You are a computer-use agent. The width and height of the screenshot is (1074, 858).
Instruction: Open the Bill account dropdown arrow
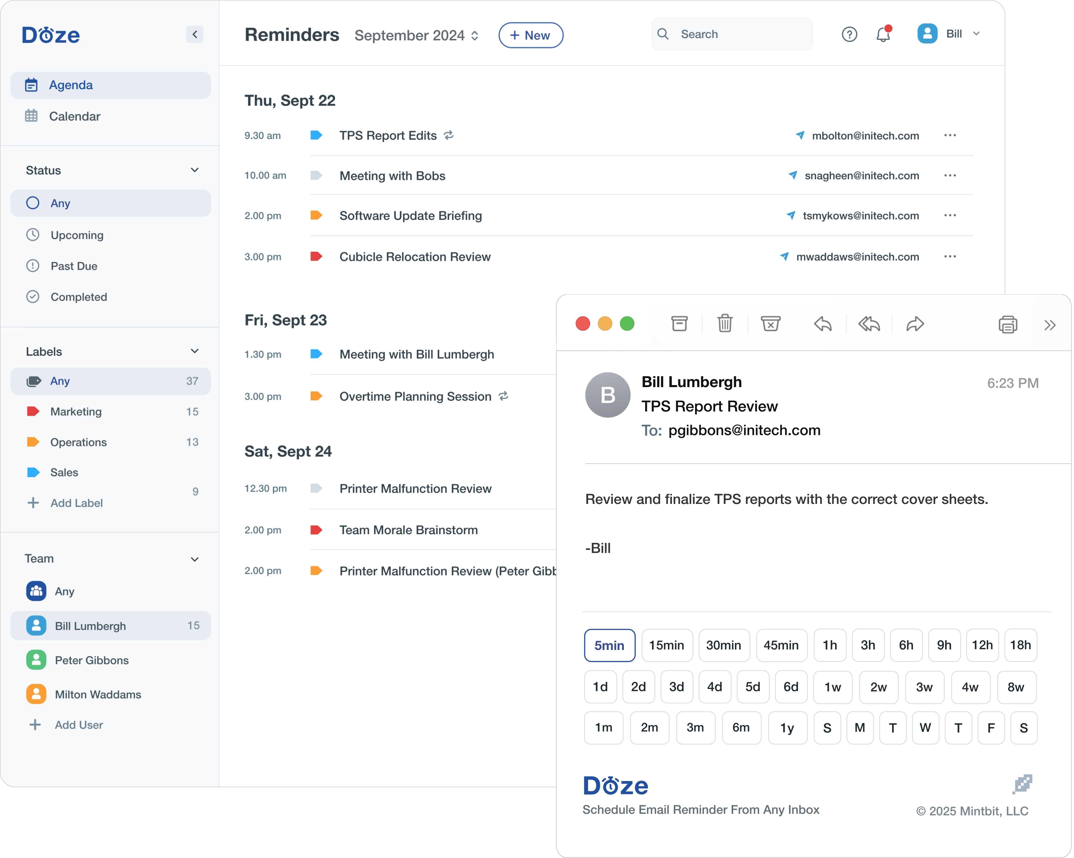976,34
